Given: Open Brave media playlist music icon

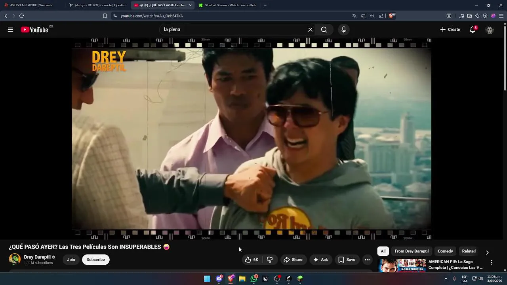Looking at the screenshot, I should pyautogui.click(x=461, y=16).
